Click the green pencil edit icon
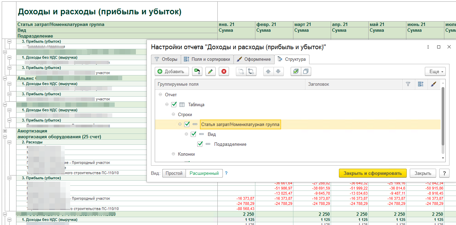 click(211, 71)
